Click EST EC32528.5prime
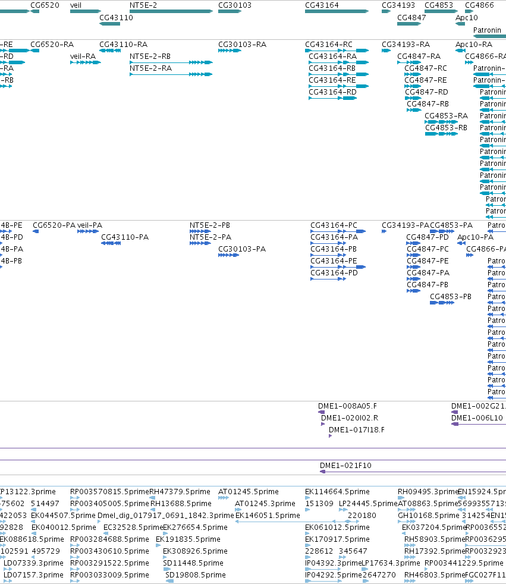 (x=133, y=528)
